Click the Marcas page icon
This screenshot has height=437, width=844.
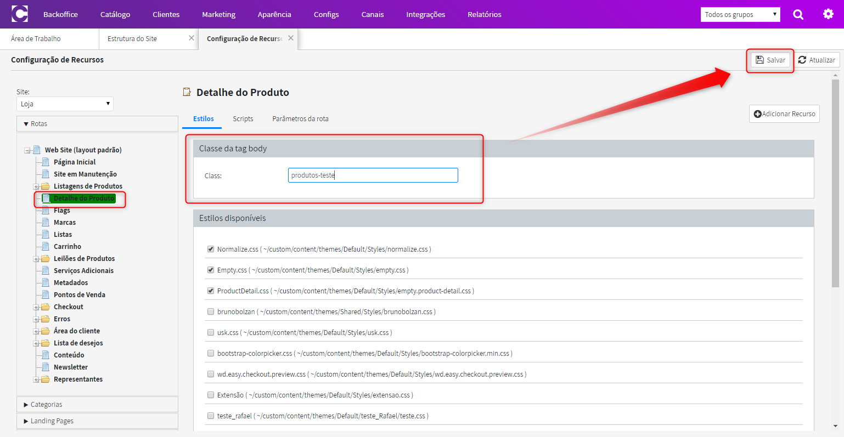pos(46,222)
